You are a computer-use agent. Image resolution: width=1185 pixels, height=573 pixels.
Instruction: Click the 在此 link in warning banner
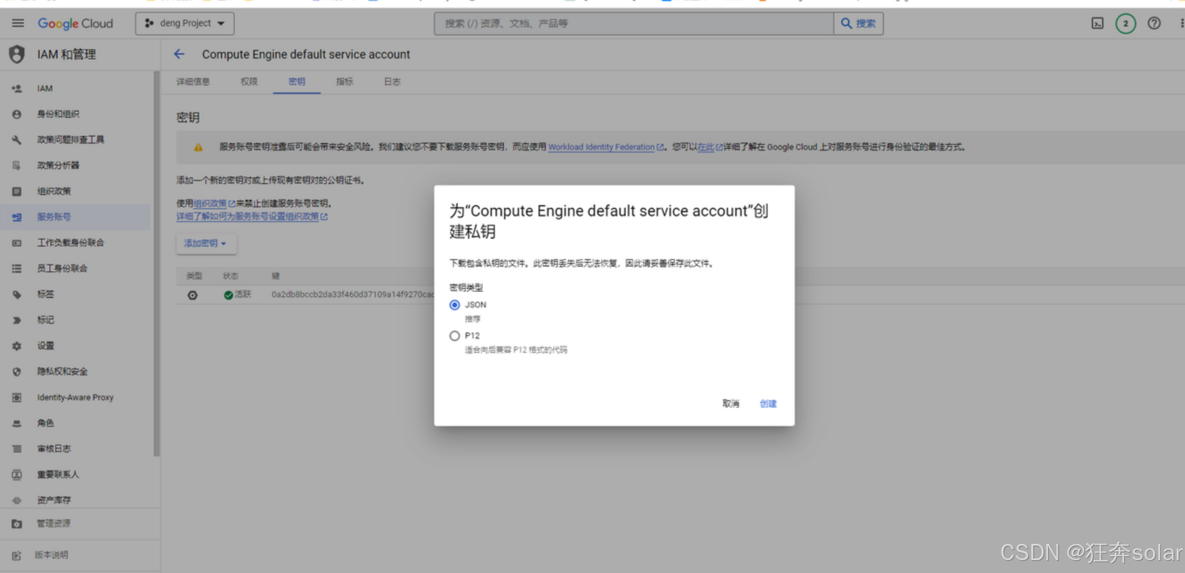705,147
